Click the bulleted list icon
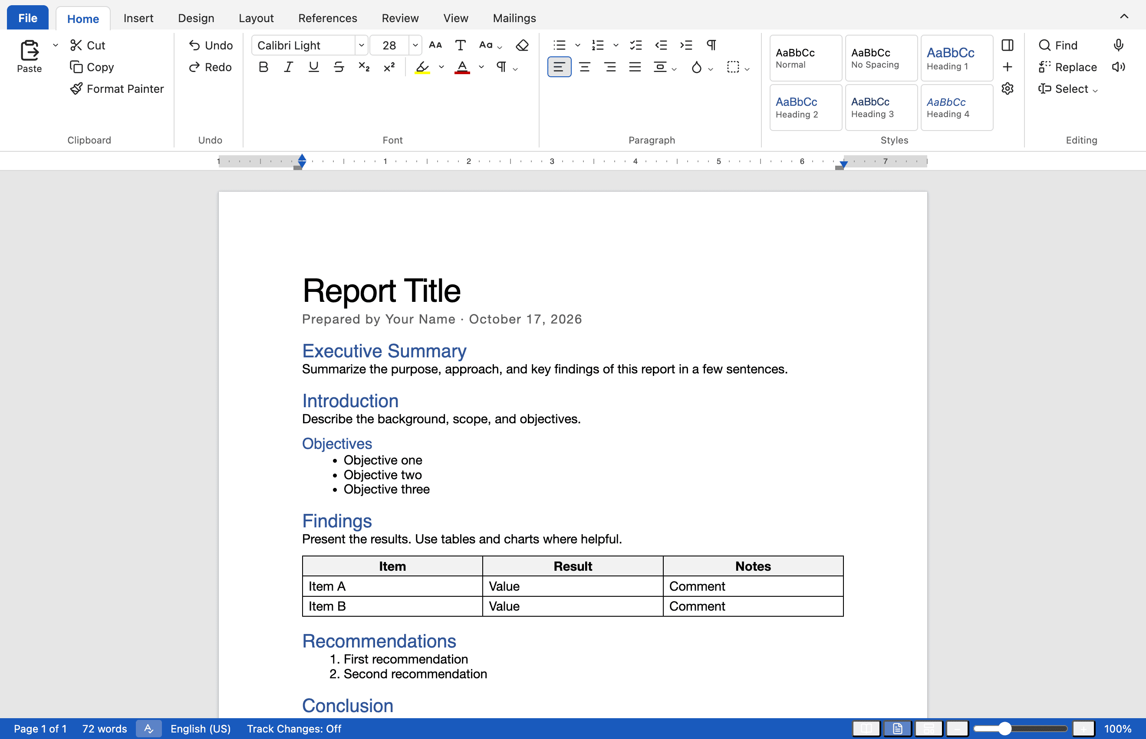 point(560,45)
